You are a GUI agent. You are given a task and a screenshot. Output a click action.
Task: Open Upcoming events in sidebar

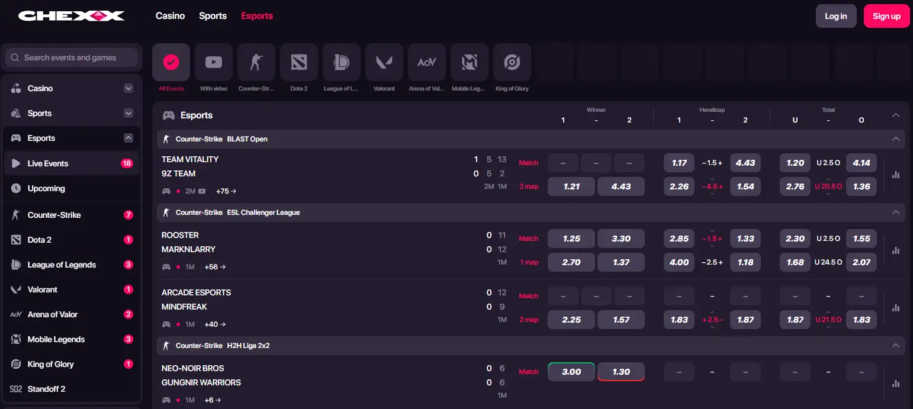click(x=71, y=188)
